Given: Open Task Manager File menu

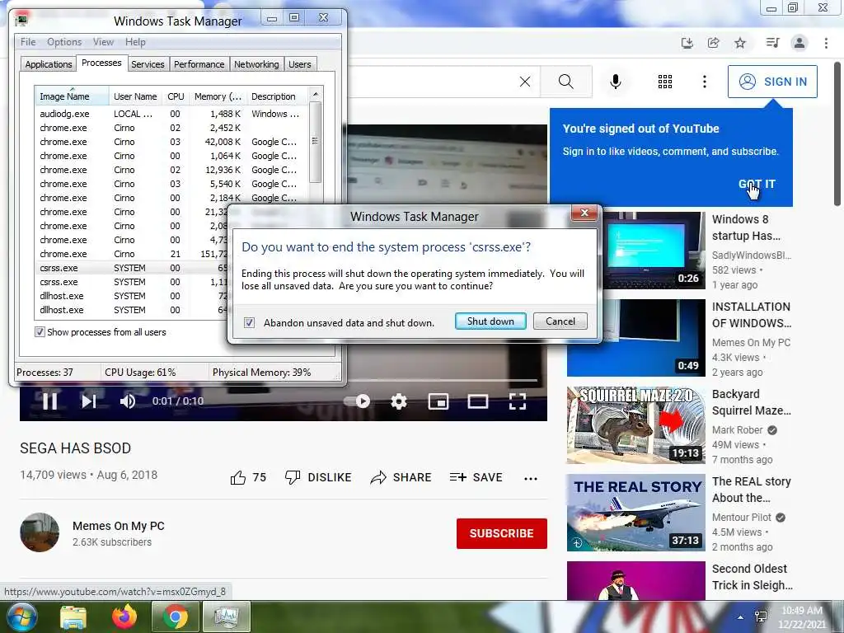Looking at the screenshot, I should 28,42.
